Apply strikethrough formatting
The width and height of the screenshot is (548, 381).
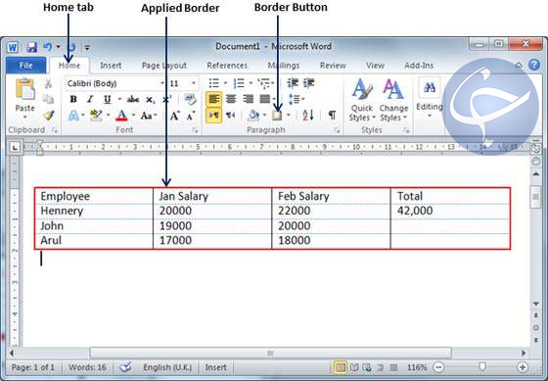point(133,99)
